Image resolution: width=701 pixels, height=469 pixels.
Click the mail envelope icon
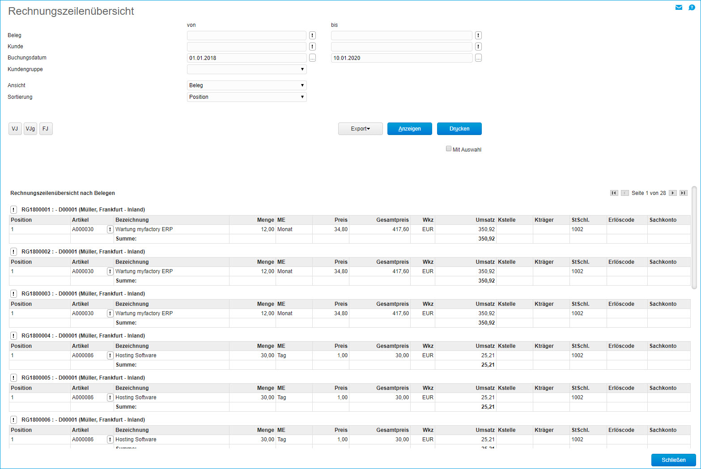[679, 8]
